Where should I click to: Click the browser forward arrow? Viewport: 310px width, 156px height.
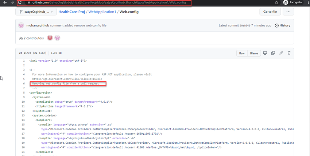pyautogui.click(x=12, y=3)
